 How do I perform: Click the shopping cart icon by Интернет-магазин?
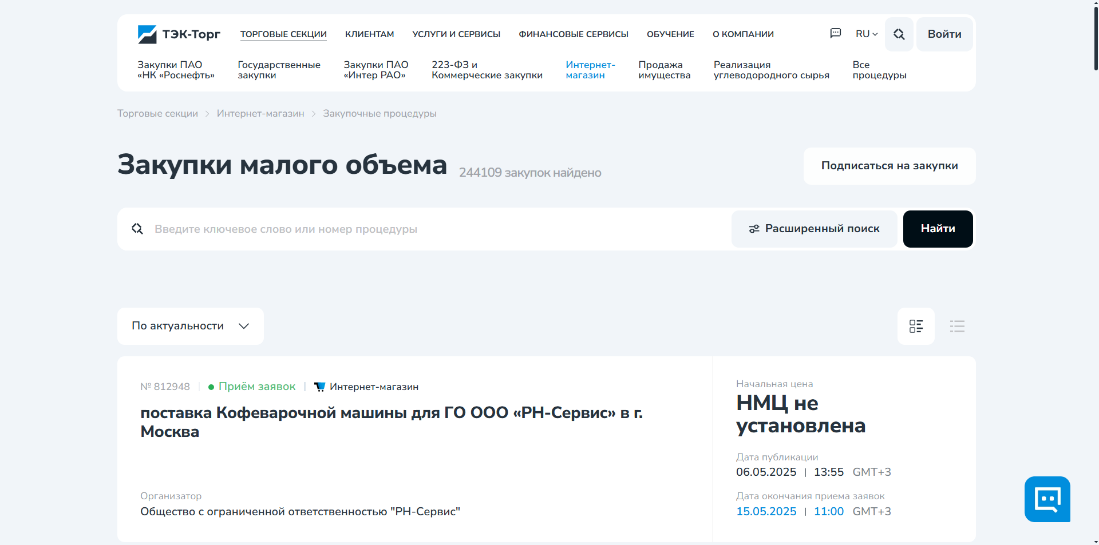click(x=320, y=387)
